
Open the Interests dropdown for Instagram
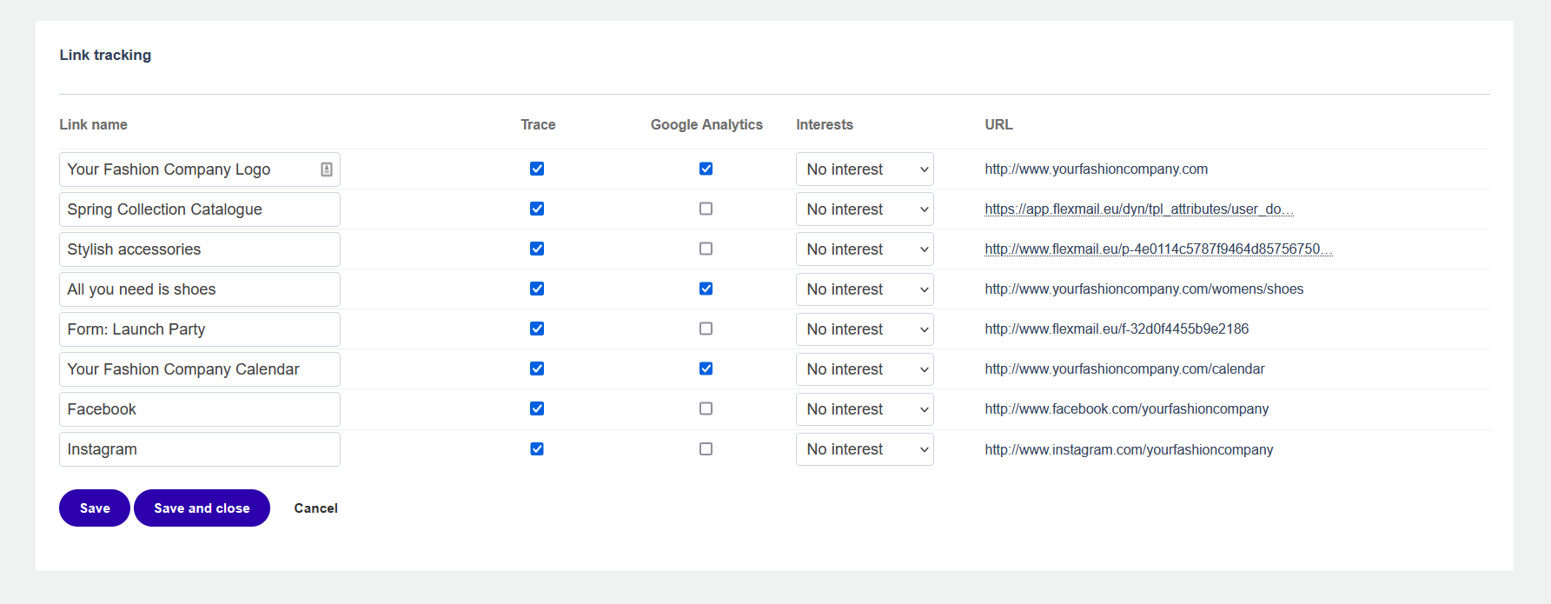[x=865, y=449]
